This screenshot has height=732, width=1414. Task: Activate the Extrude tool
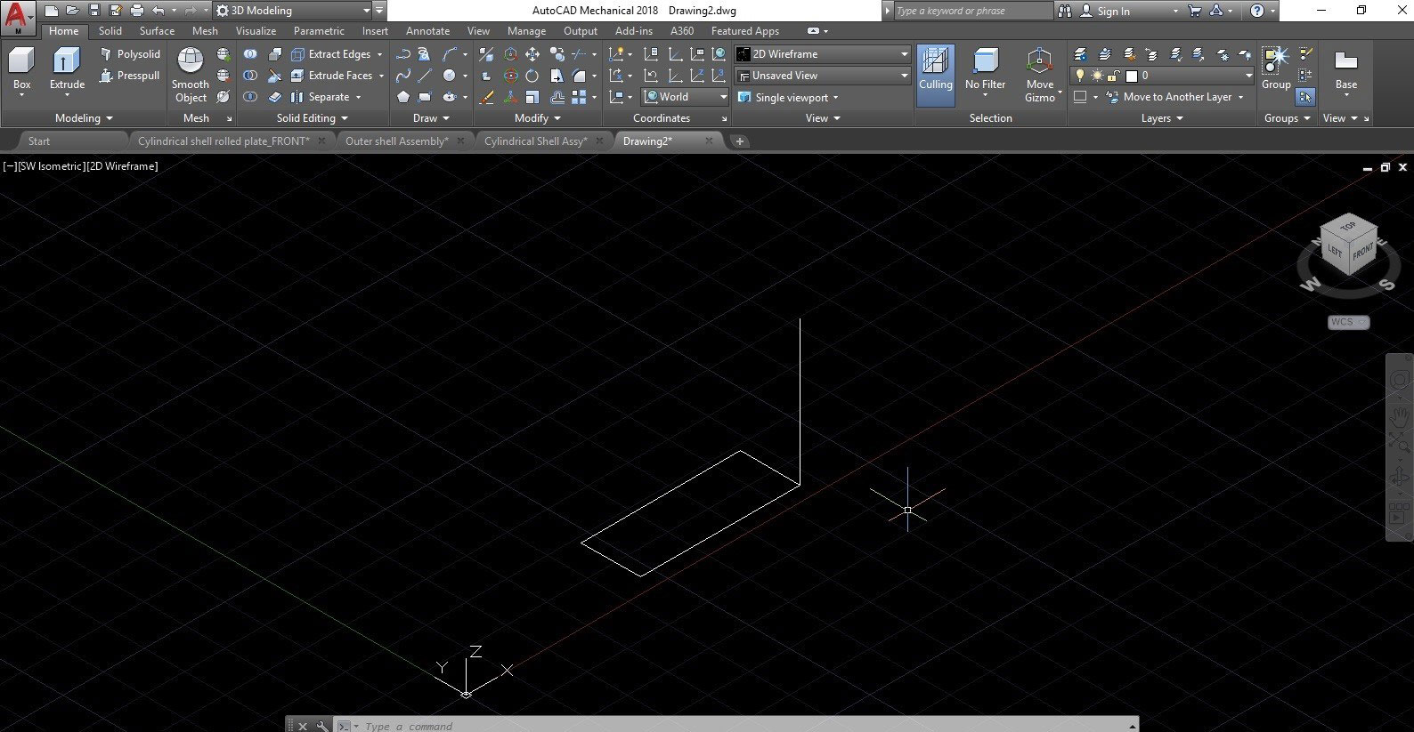[67, 69]
